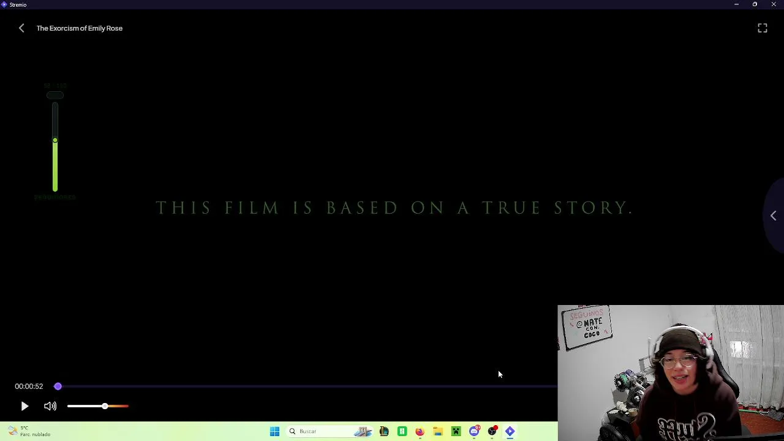
Task: Click the title 'The Exorcism of Emily Rose'
Action: click(80, 28)
